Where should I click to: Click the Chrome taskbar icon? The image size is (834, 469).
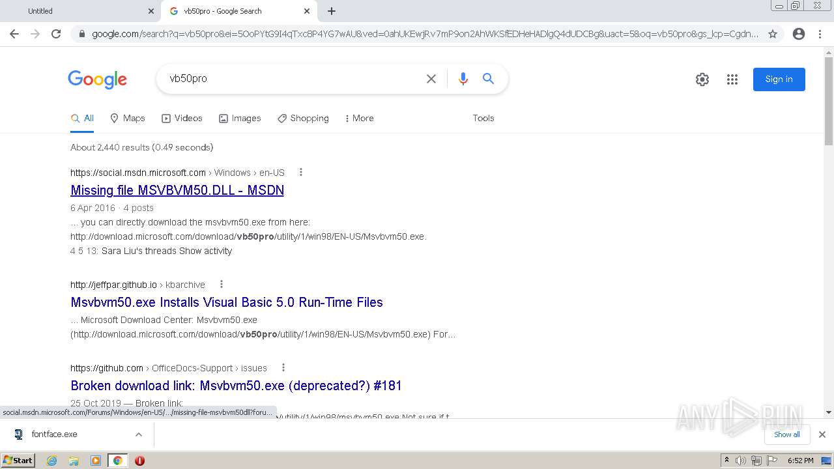pos(118,461)
